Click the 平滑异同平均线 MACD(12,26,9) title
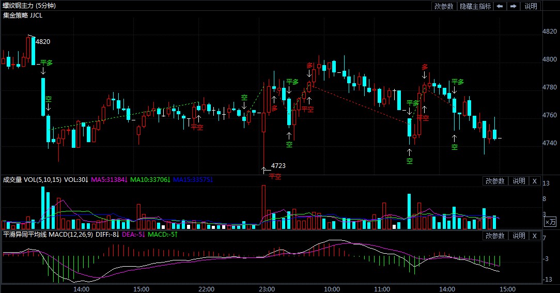 (48, 235)
